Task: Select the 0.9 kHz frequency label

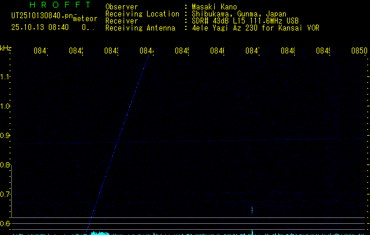Action: 5,136
